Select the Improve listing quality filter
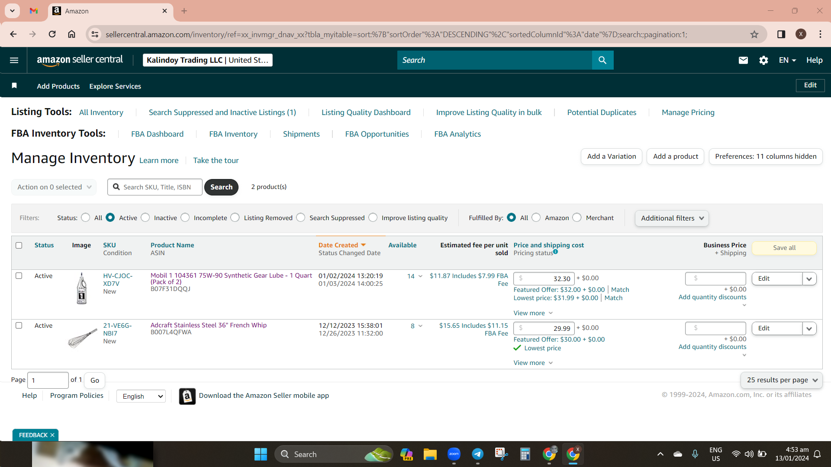Image resolution: width=831 pixels, height=467 pixels. click(373, 218)
